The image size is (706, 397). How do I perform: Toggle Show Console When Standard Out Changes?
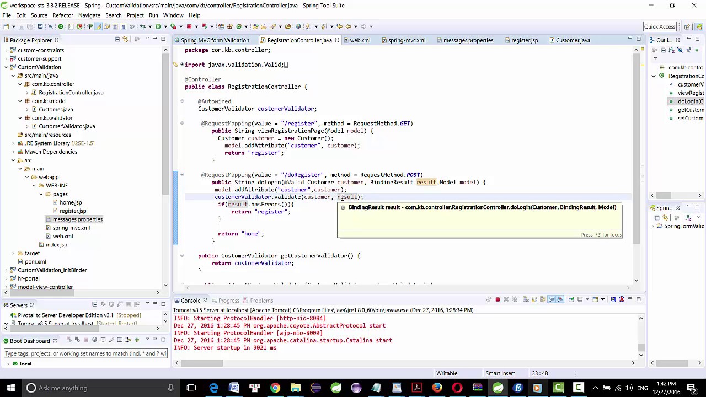[x=552, y=299]
